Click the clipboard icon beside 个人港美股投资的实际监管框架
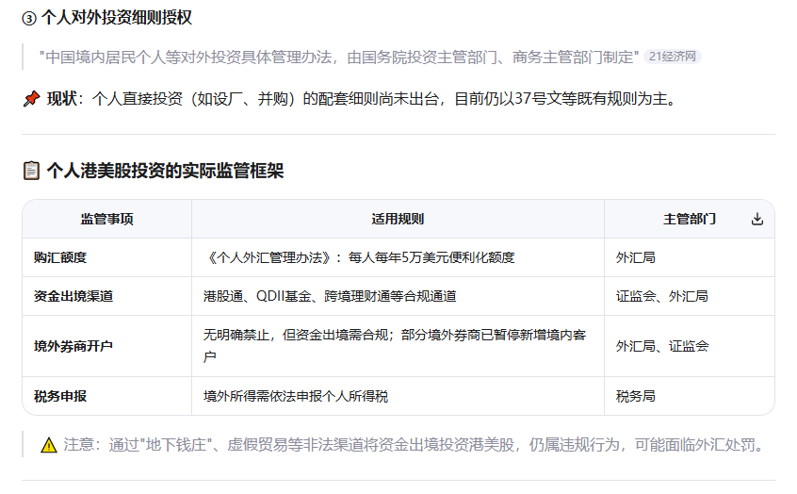The width and height of the screenshot is (797, 494). (x=31, y=171)
